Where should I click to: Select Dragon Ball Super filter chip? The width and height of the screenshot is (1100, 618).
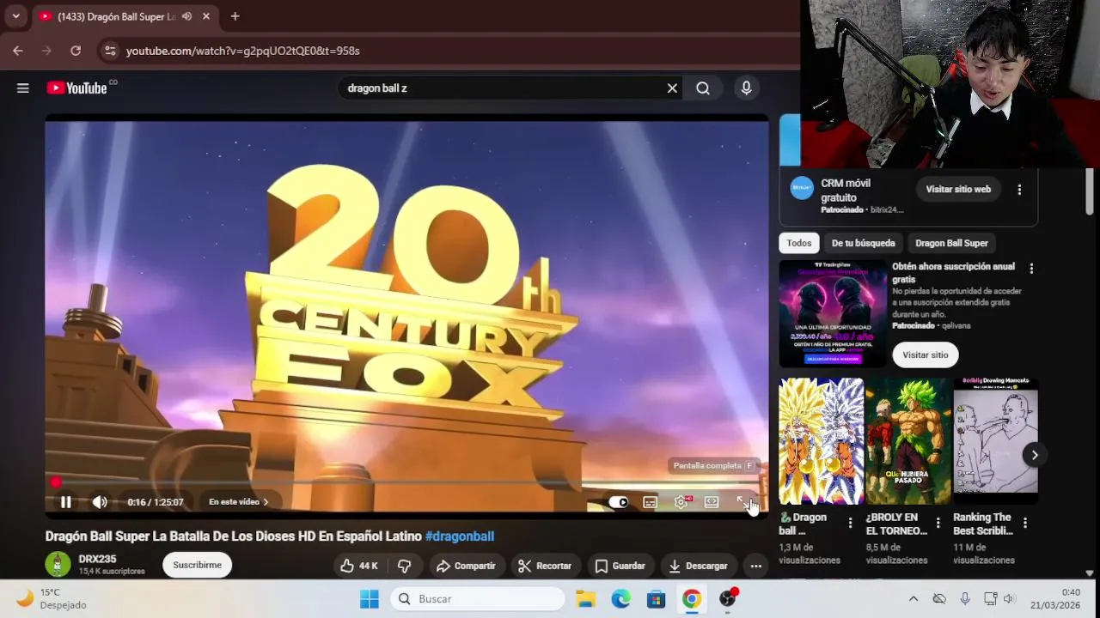951,243
